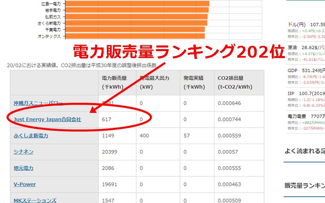Click the 千葉電力 chart bar

(135, 30)
